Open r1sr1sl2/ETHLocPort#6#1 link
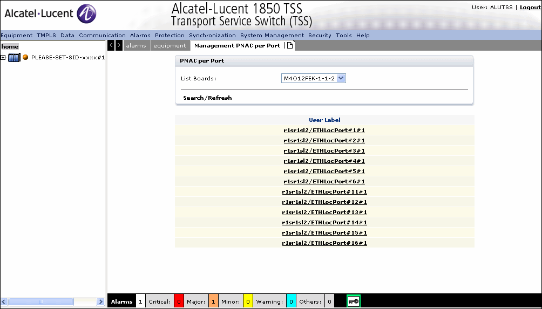542x309 pixels. point(324,181)
